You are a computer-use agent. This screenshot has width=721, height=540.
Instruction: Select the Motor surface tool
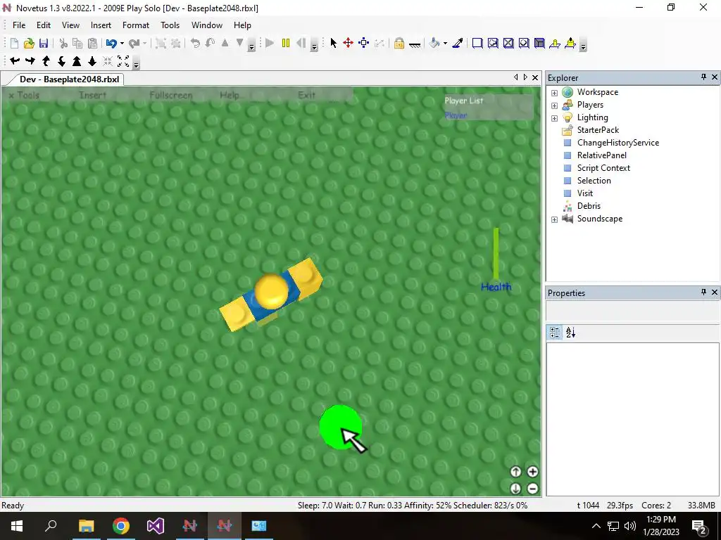coord(570,43)
